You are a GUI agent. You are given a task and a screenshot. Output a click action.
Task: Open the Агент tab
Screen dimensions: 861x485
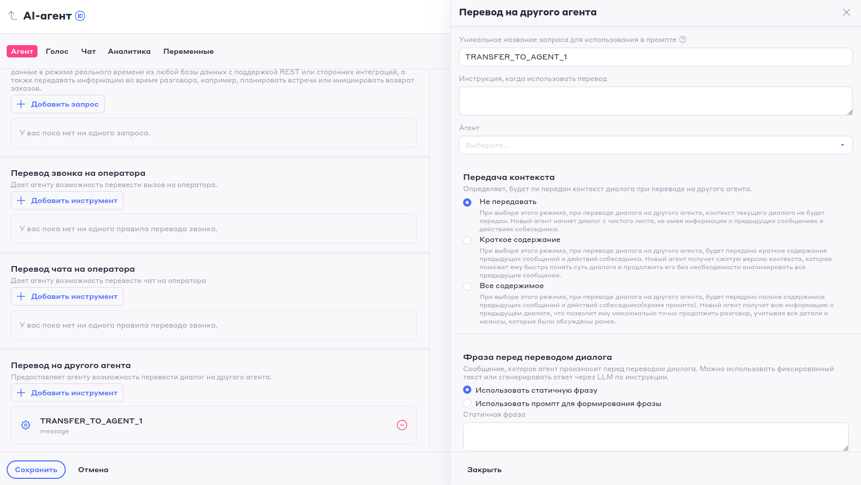tap(22, 51)
